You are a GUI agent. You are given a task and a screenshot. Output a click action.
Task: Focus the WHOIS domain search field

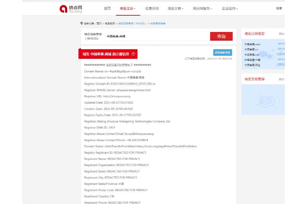coord(158,36)
